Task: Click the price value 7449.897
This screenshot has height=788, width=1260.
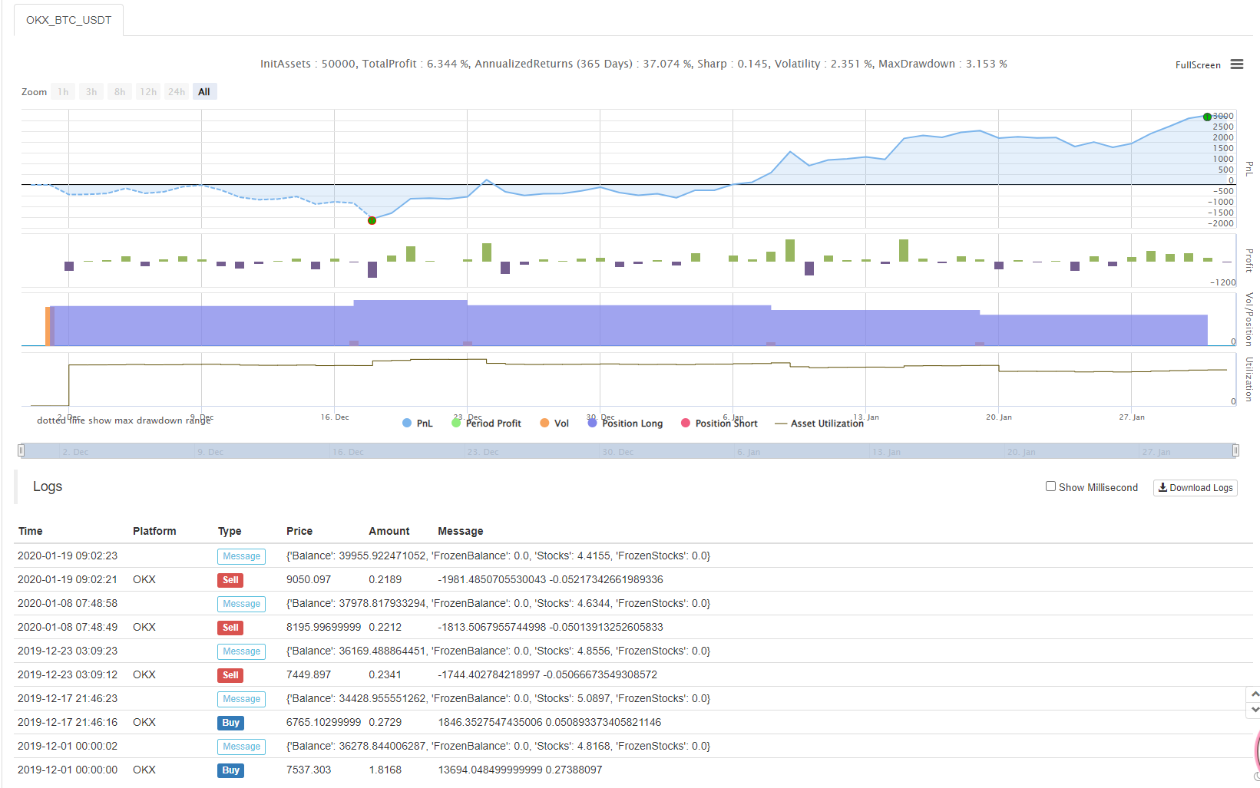Action: coord(309,674)
